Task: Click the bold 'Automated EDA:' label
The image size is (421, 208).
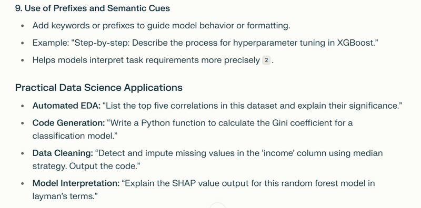Action: 66,106
